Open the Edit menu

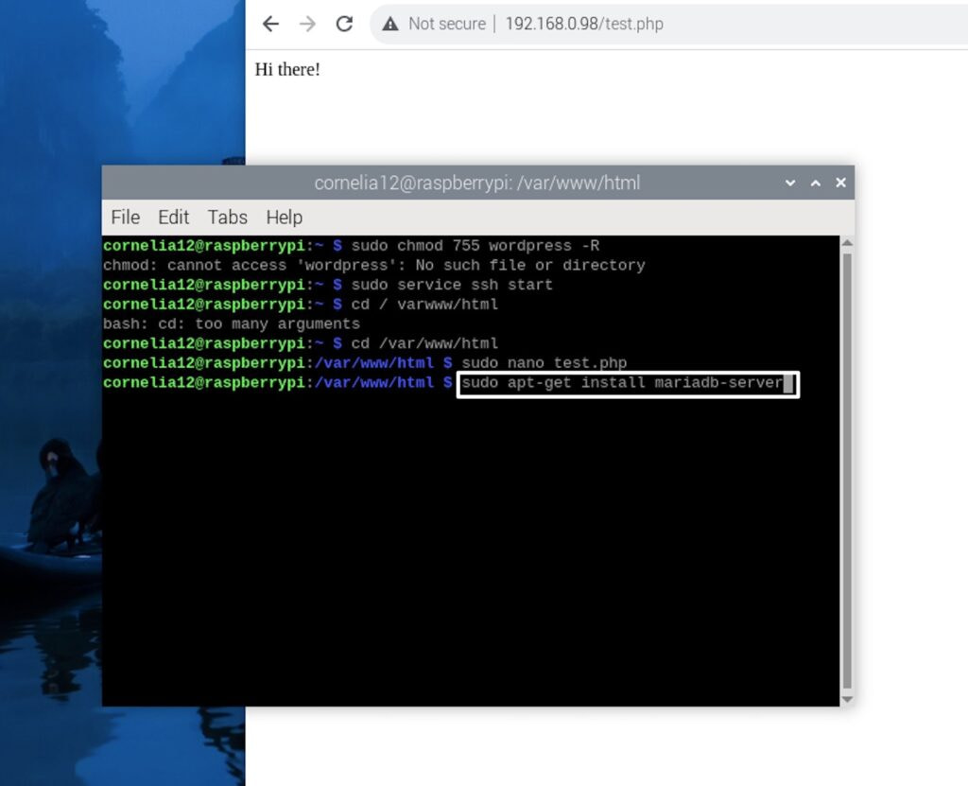click(173, 218)
